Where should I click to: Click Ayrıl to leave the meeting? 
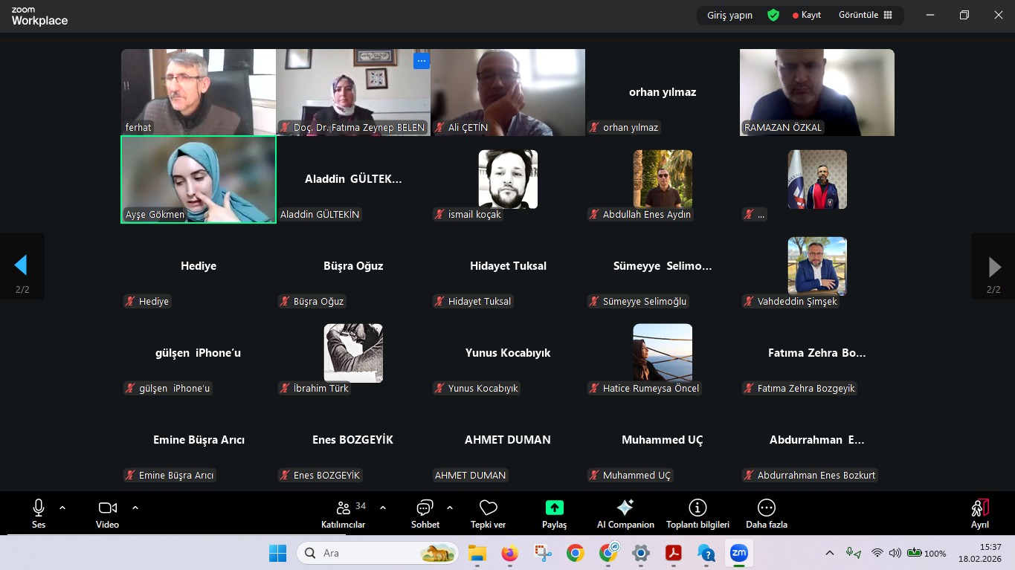tap(979, 514)
